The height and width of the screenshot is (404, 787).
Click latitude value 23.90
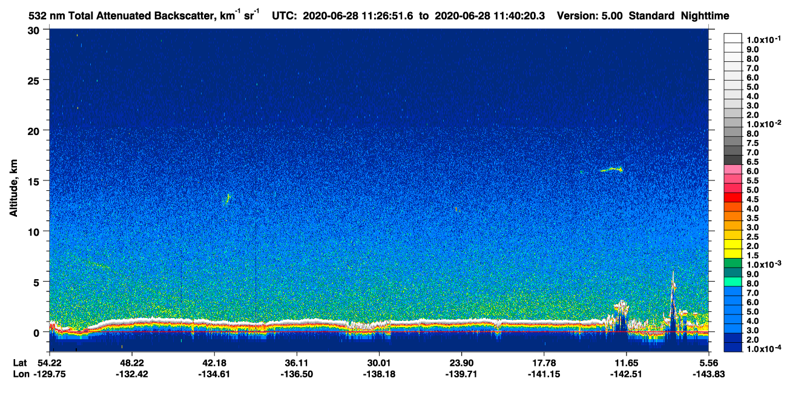click(461, 363)
